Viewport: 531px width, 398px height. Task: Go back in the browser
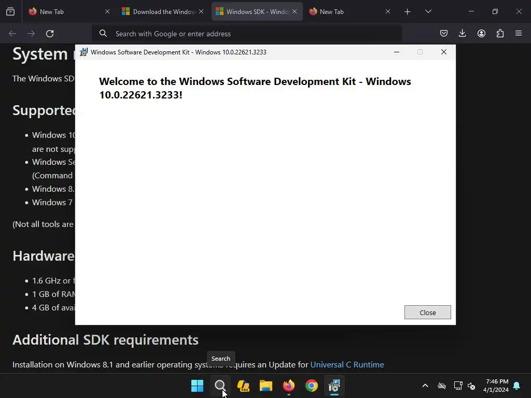[12, 34]
